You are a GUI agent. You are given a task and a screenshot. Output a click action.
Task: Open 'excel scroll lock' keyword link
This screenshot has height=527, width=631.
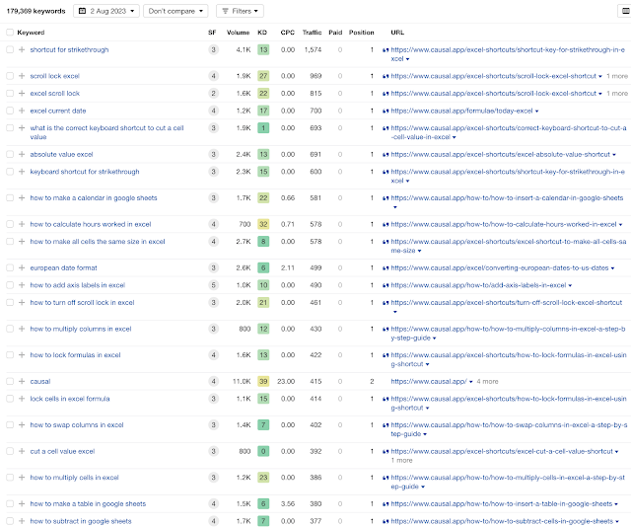(x=55, y=93)
